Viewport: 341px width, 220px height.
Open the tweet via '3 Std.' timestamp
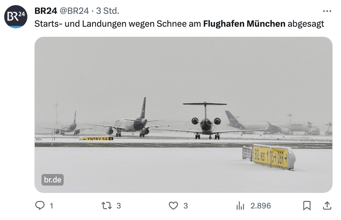(108, 11)
